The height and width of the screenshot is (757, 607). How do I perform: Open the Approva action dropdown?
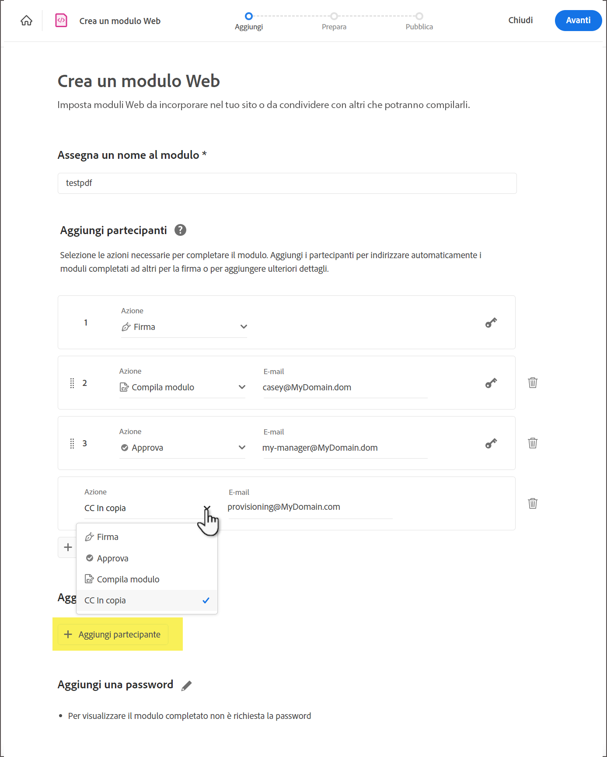182,448
